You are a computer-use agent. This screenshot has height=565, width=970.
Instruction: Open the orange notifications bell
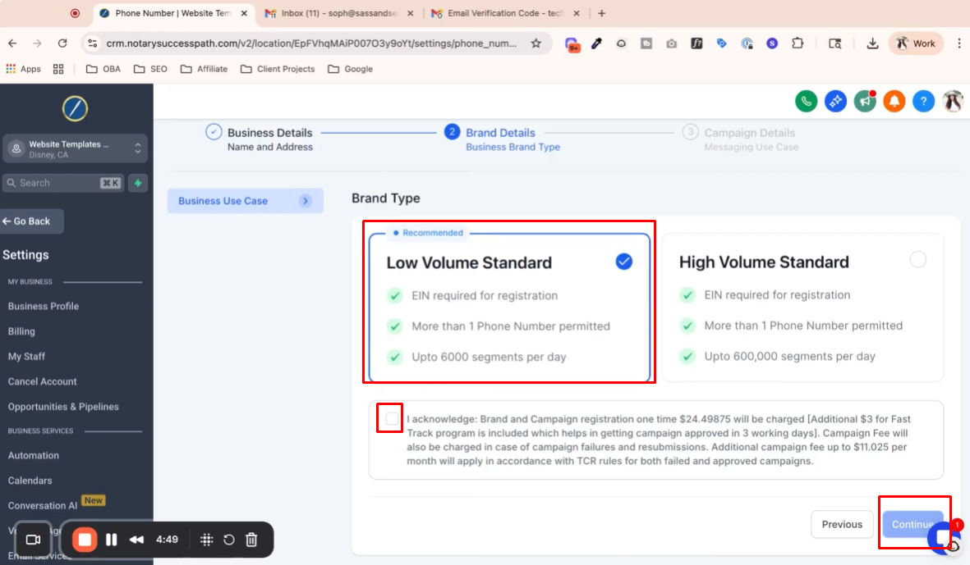click(894, 101)
